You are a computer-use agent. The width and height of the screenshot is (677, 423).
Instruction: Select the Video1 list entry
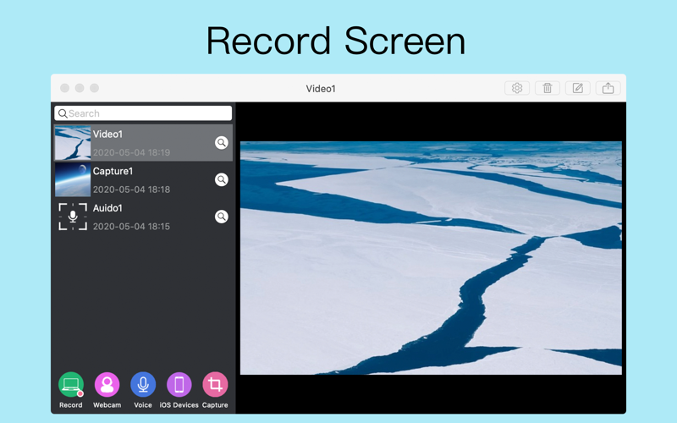(143, 143)
